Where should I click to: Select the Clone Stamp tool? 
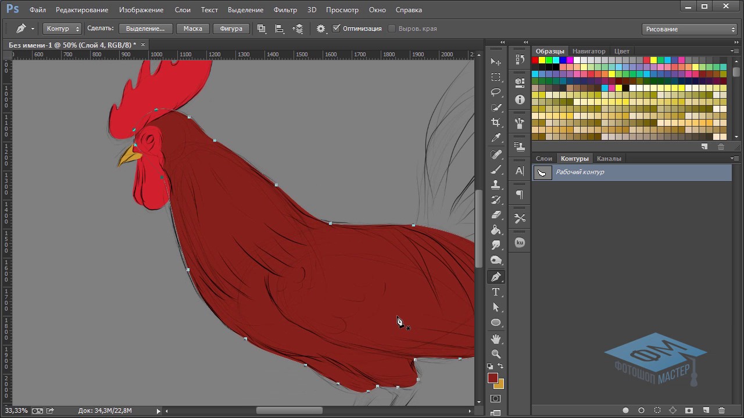coord(496,185)
